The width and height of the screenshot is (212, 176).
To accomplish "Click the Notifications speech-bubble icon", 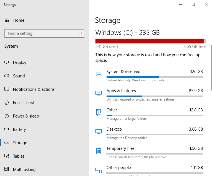I will coord(7,89).
